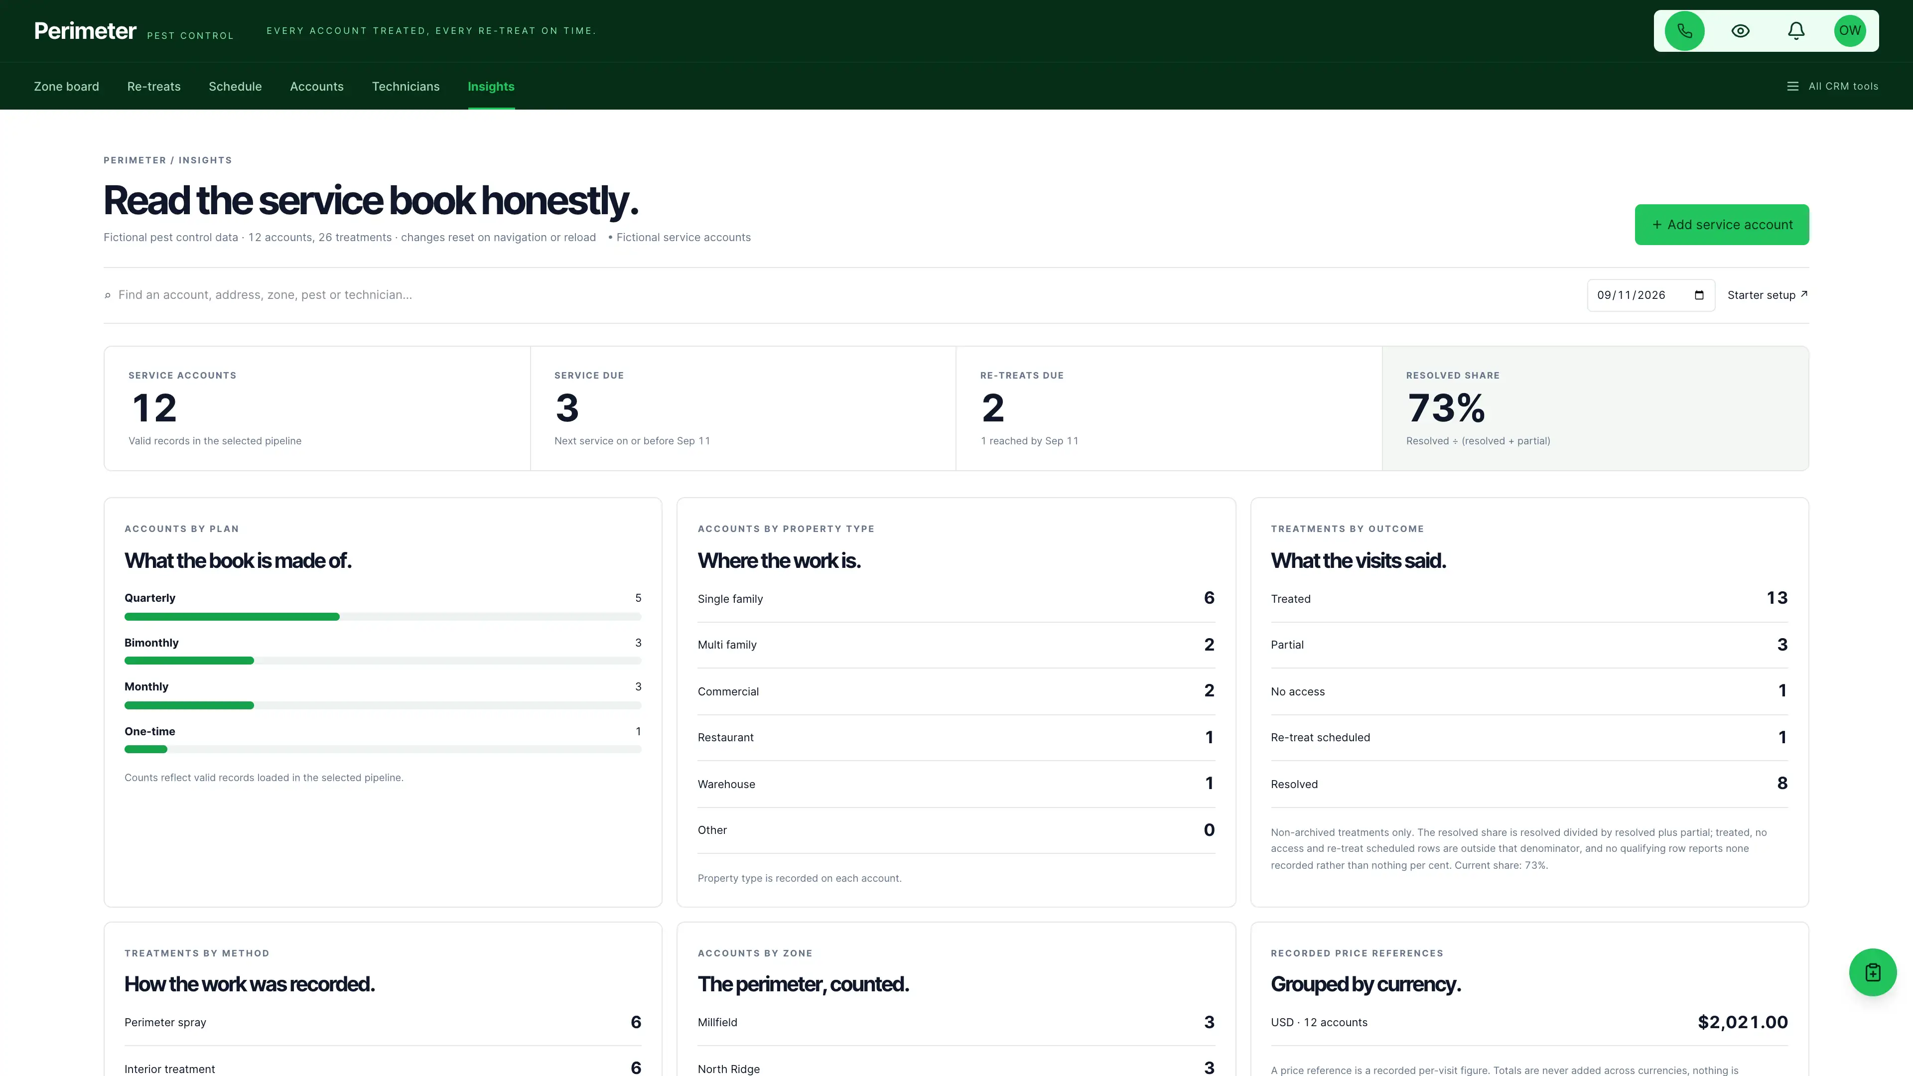Screen dimensions: 1913x1076
Task: Click the Single family row
Action: [956, 598]
